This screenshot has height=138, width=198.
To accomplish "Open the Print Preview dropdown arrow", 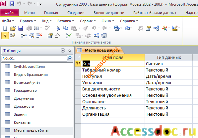I will 41,28.
